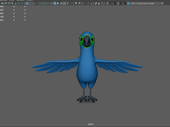The image size is (170, 127).
Task: Toggle the Motion Blur icon
Action: tap(79, 4)
